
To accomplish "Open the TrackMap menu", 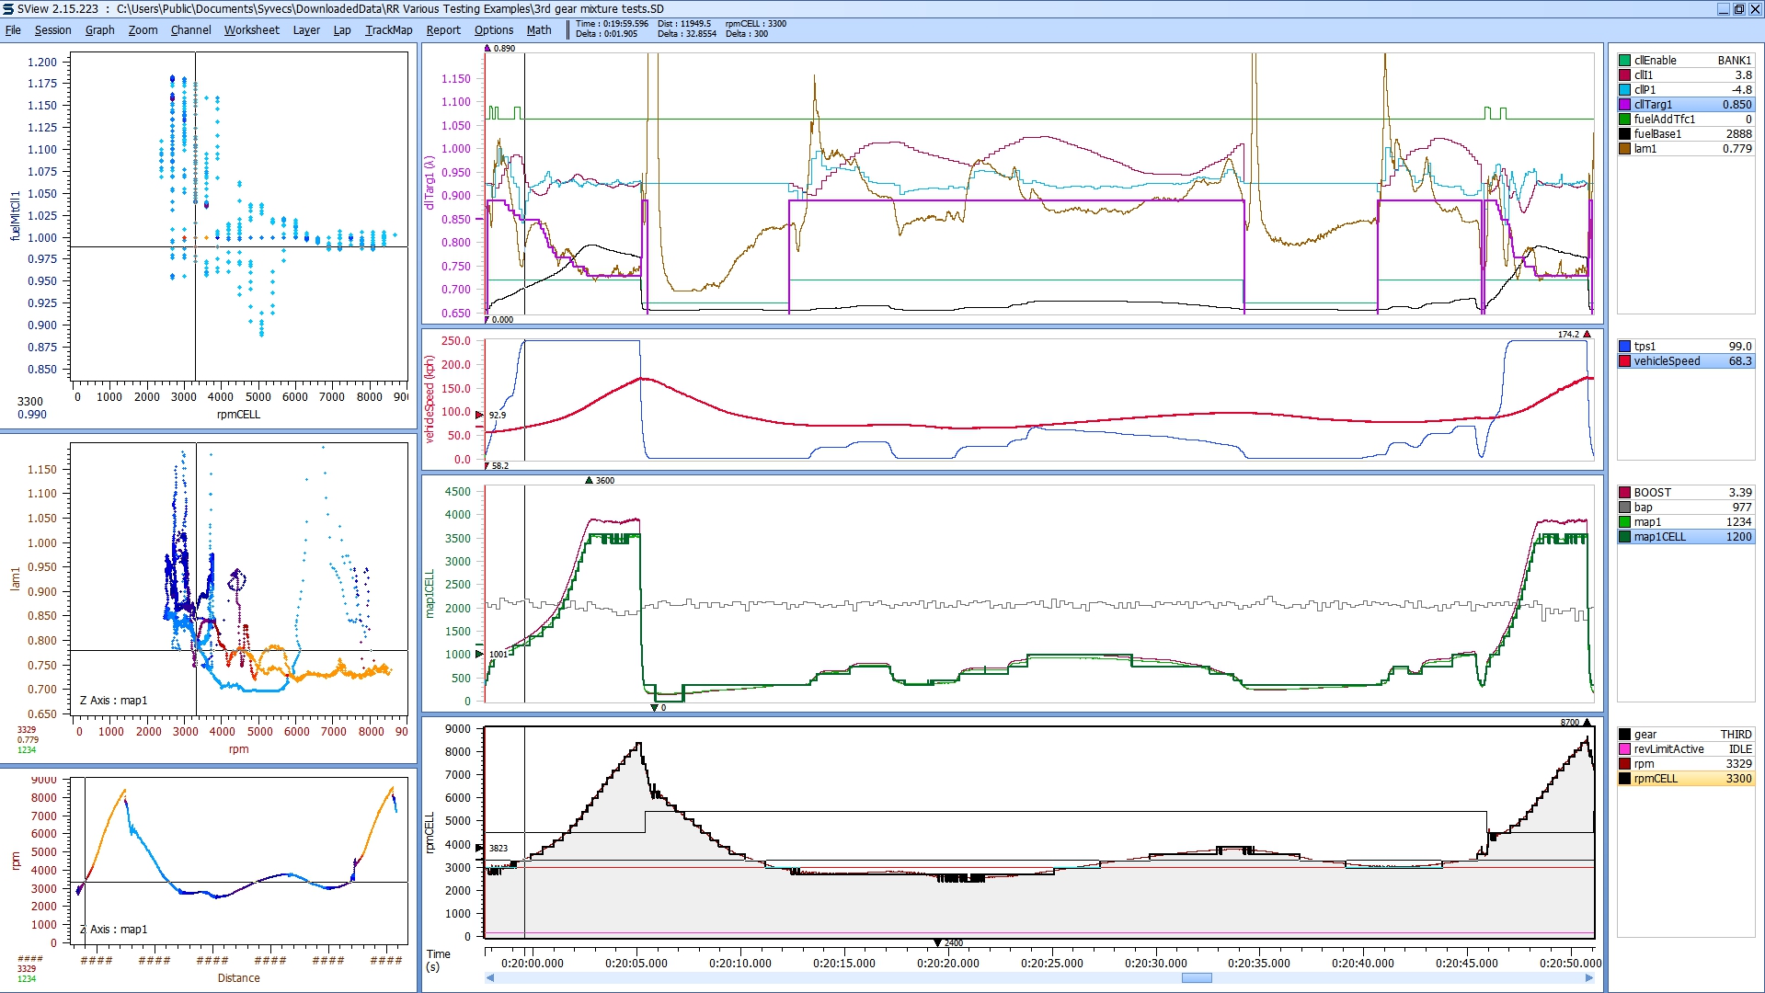I will 388,29.
